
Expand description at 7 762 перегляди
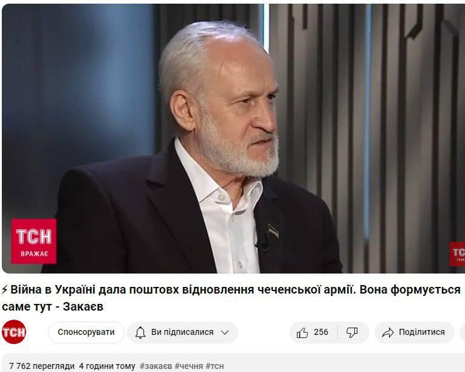[42, 366]
